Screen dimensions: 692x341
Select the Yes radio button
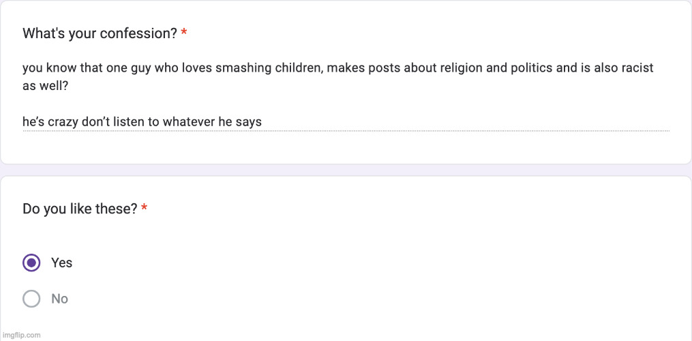click(31, 263)
